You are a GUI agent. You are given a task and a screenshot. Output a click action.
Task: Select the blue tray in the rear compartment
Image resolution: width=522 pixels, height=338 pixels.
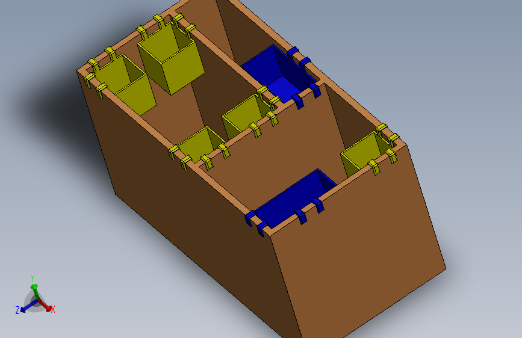(x=279, y=75)
